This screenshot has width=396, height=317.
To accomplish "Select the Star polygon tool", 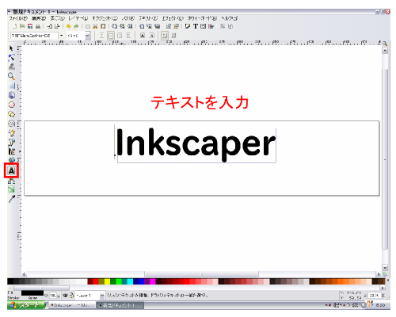I will (12, 114).
